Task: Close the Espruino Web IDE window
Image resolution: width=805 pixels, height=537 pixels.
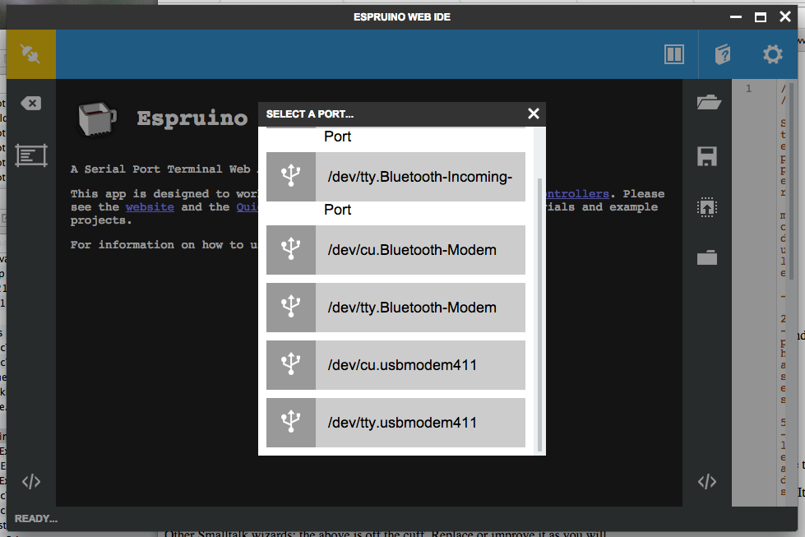Action: (785, 17)
